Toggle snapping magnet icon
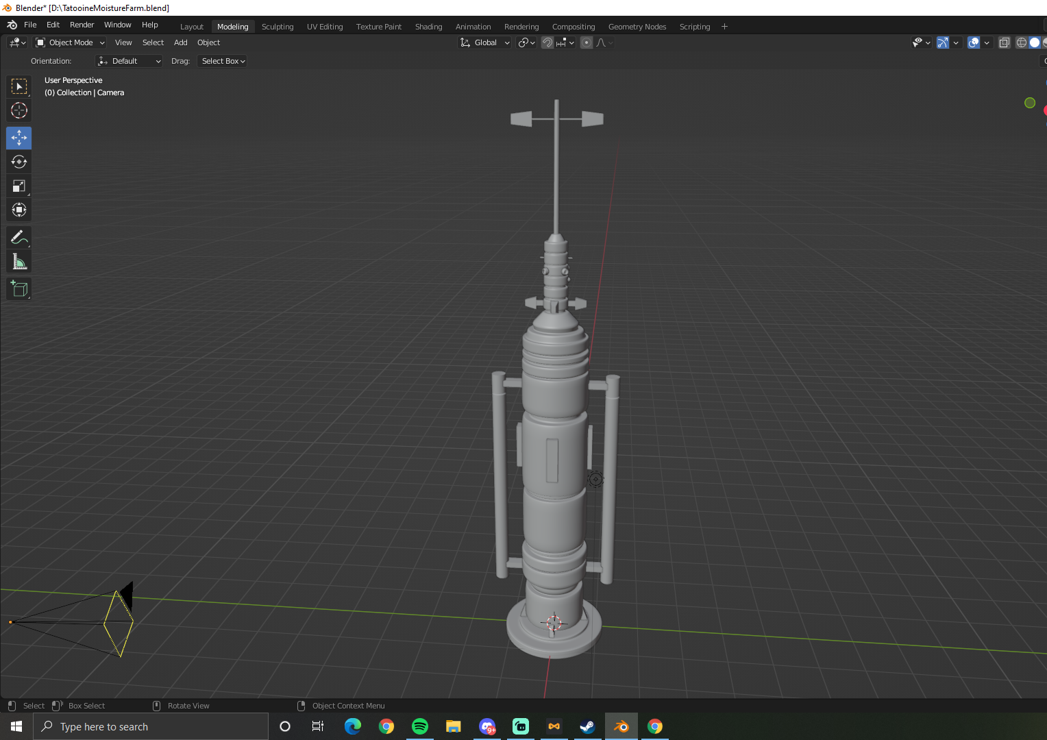The height and width of the screenshot is (740, 1047). (547, 42)
